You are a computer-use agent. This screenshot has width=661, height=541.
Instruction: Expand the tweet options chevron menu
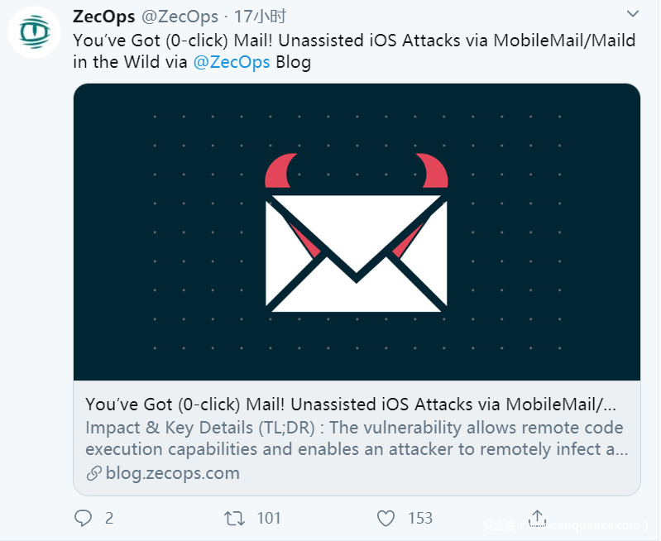(x=633, y=14)
